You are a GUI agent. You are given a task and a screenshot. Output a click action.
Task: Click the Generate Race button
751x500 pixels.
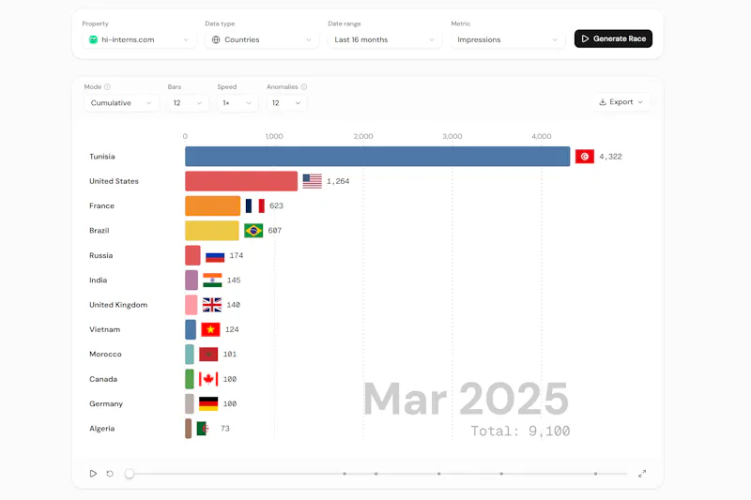(613, 38)
